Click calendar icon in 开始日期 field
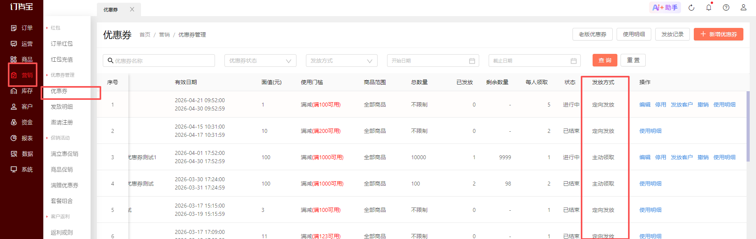This screenshot has height=239, width=756. click(x=472, y=61)
